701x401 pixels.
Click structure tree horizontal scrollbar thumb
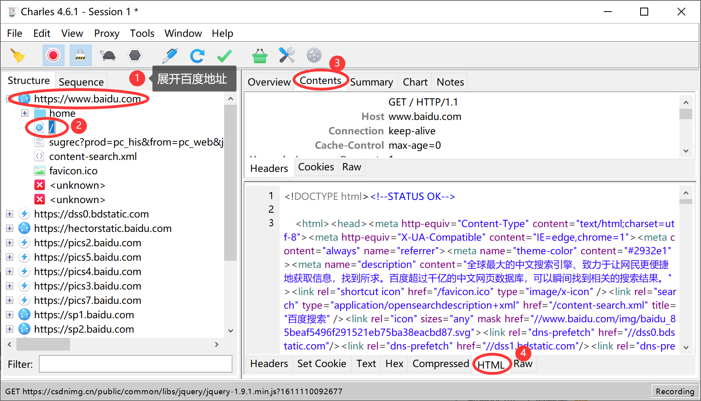pos(43,344)
